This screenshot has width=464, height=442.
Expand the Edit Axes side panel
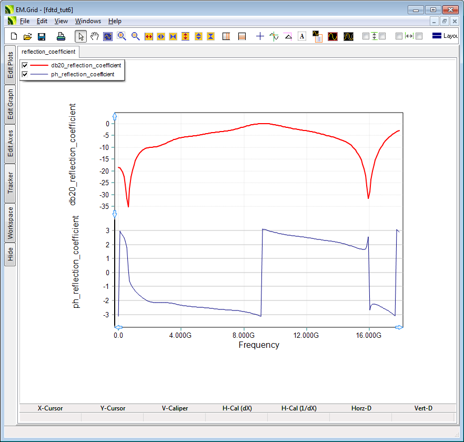coord(10,144)
